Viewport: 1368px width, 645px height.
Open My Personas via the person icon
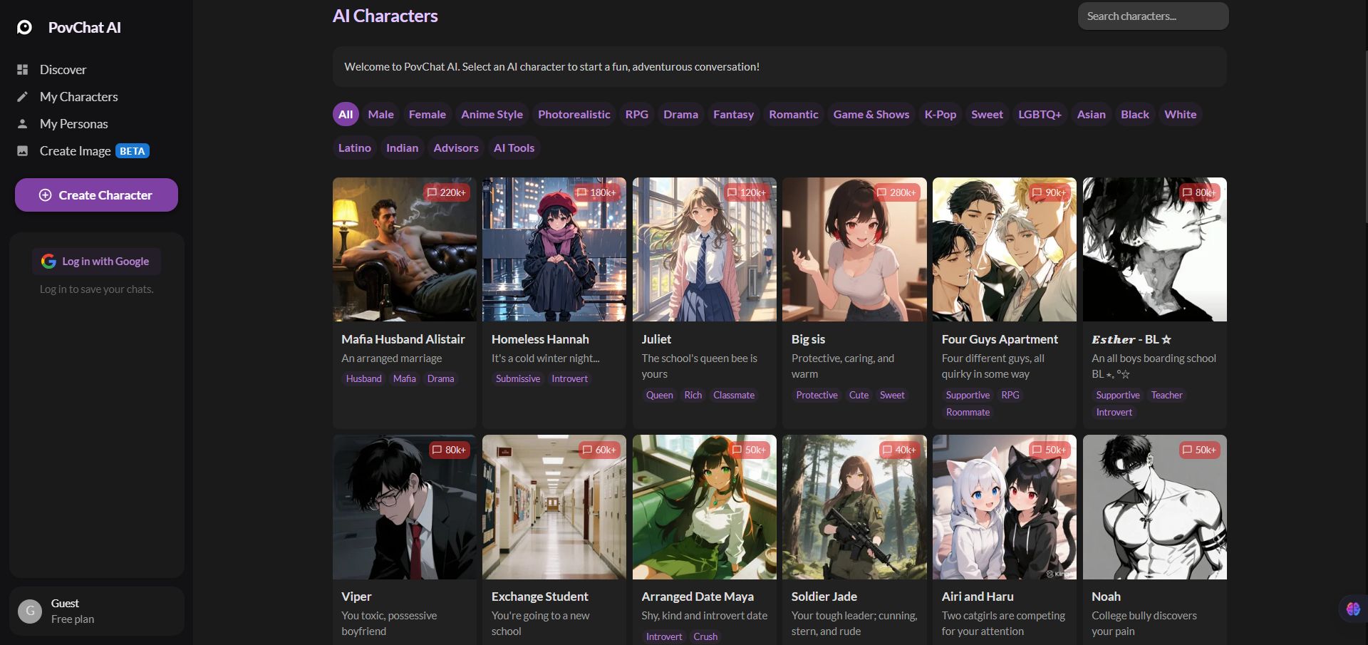tap(24, 123)
